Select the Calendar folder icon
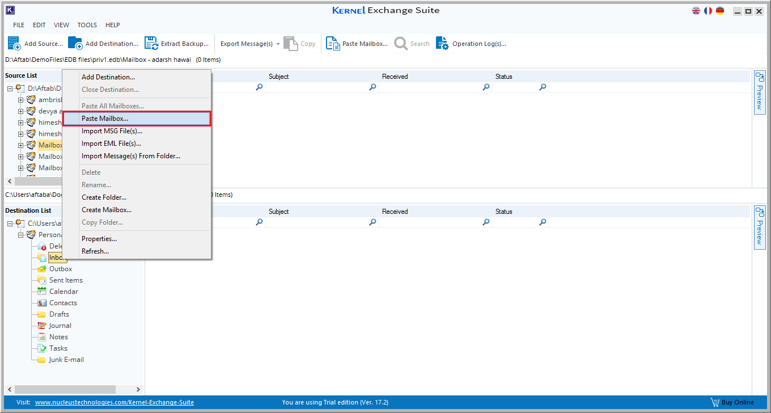The image size is (771, 413). coord(42,292)
